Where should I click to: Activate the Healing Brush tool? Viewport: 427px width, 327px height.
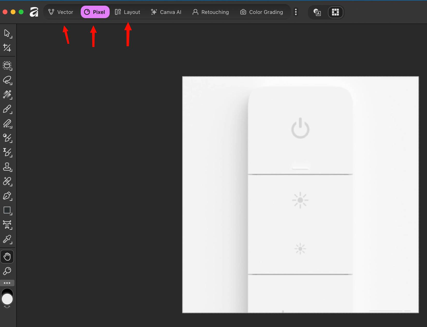7,181
